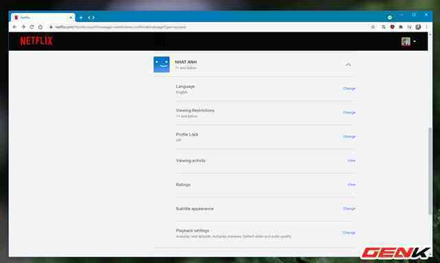The height and width of the screenshot is (263, 440).
Task: View the profile's Viewing activity
Action: click(351, 161)
